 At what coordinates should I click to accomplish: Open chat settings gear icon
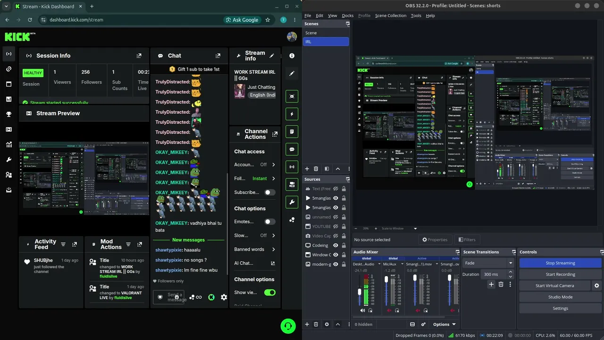tap(224, 297)
